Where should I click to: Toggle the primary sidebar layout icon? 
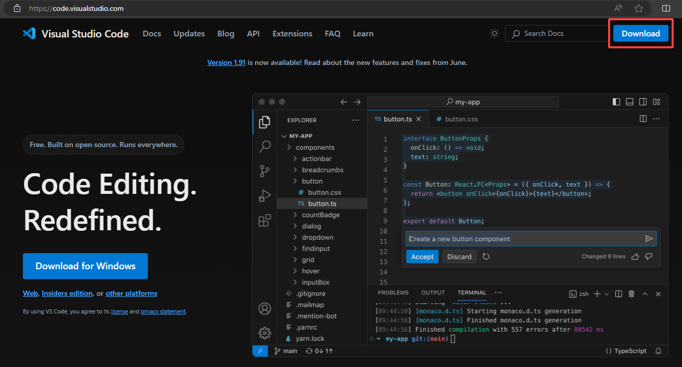[x=616, y=102]
